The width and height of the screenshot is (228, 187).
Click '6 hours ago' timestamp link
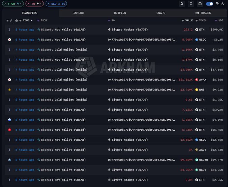click(25, 40)
